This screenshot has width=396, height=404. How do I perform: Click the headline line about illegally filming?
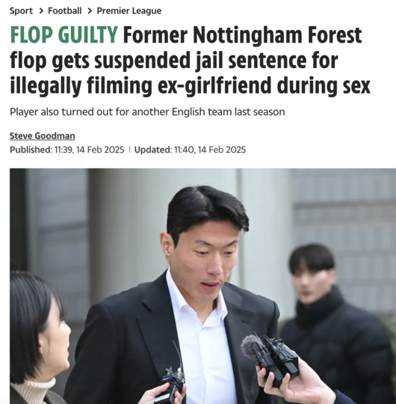tap(190, 85)
